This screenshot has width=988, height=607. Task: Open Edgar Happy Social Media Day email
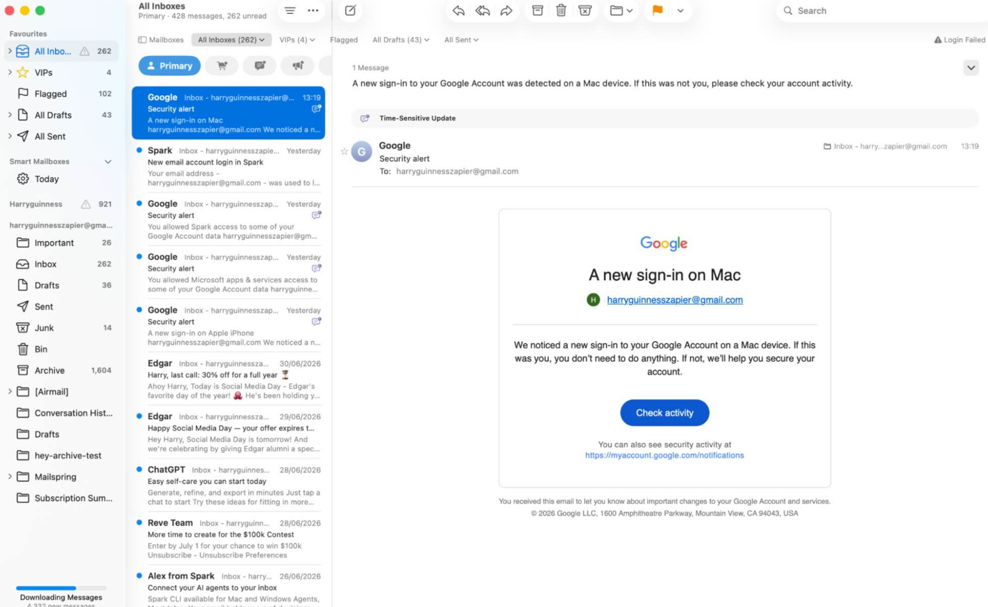[228, 432]
